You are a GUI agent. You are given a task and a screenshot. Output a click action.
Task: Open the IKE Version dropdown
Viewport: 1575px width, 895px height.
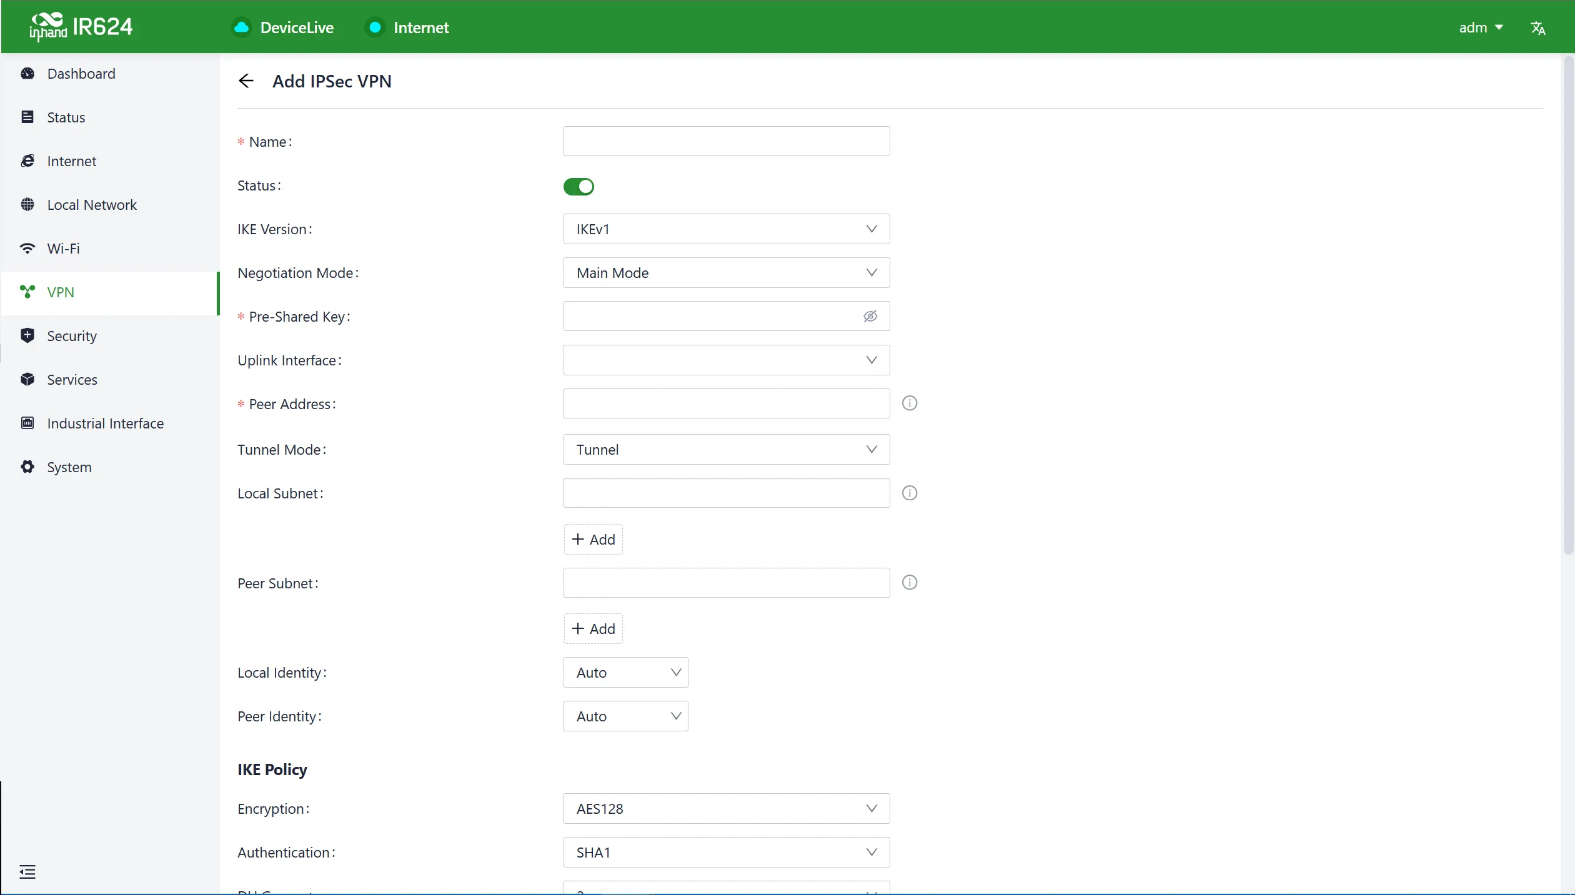[727, 229]
